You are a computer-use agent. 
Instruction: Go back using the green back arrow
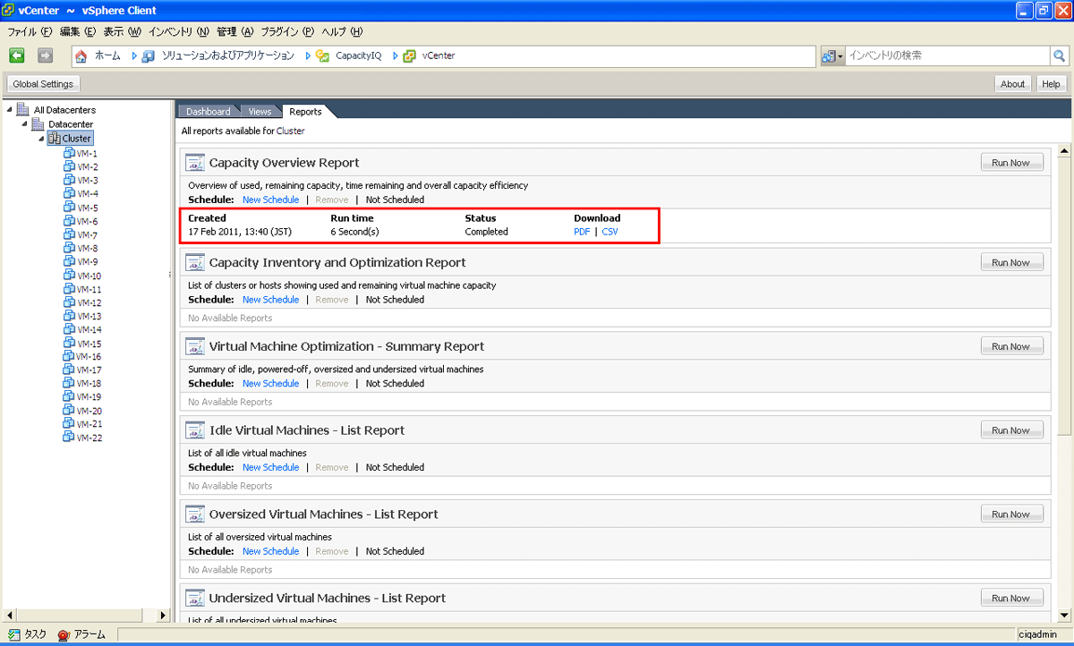point(17,55)
